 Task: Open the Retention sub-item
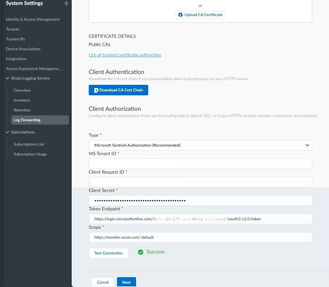(22, 110)
